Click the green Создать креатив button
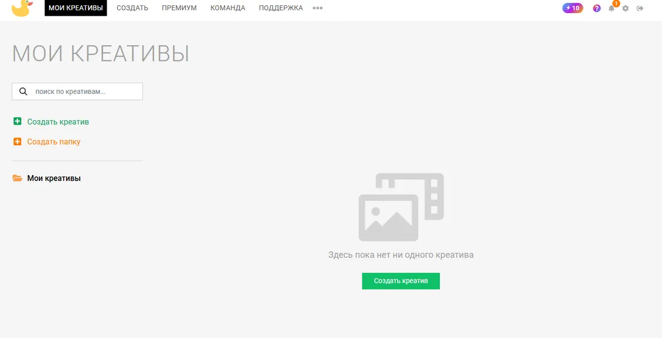The height and width of the screenshot is (338, 662). point(401,281)
